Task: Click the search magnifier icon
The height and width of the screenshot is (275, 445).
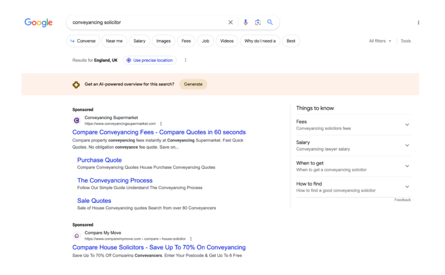Action: [x=270, y=22]
